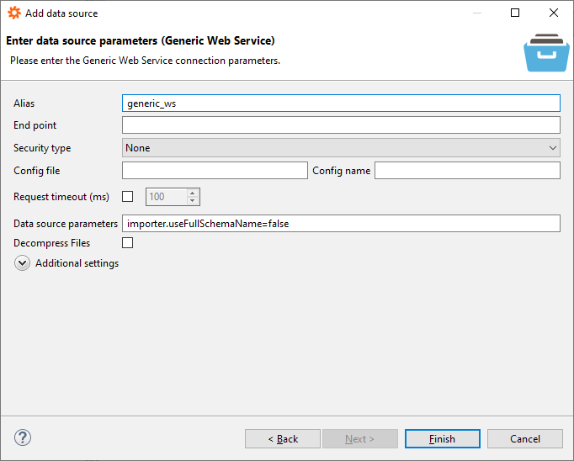Viewport: 574px width, 461px height.
Task: Click the Config file input field
Action: (215, 171)
